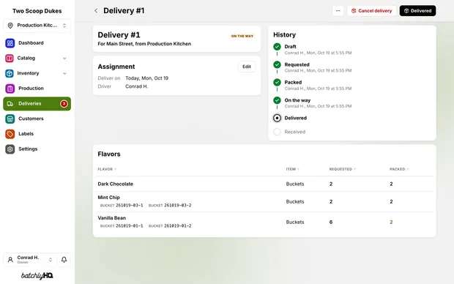
Task: Click the Cancel delivery button
Action: (x=371, y=11)
